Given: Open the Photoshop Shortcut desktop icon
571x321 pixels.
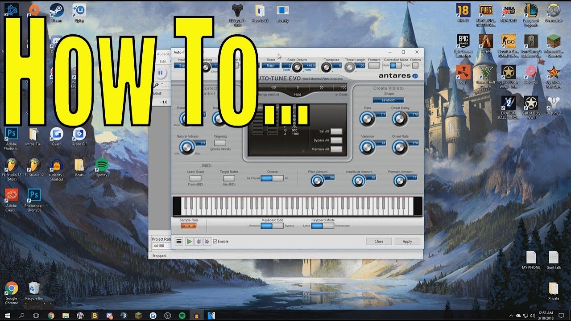Looking at the screenshot, I should [34, 200].
